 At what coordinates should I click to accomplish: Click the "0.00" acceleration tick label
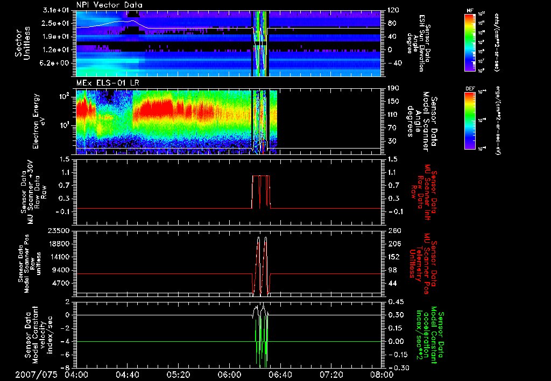pyautogui.click(x=395, y=342)
